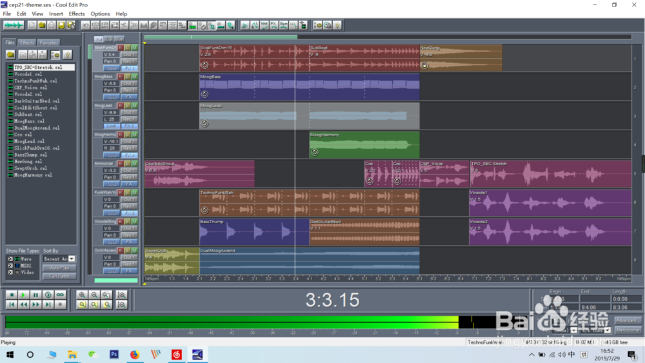This screenshot has width=645, height=363.
Task: Zoom to selection
Action: point(82,304)
